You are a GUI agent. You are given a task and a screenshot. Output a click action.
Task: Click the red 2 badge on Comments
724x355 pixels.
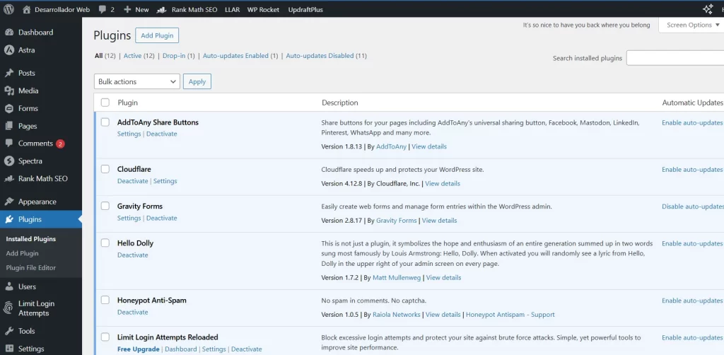click(x=60, y=144)
